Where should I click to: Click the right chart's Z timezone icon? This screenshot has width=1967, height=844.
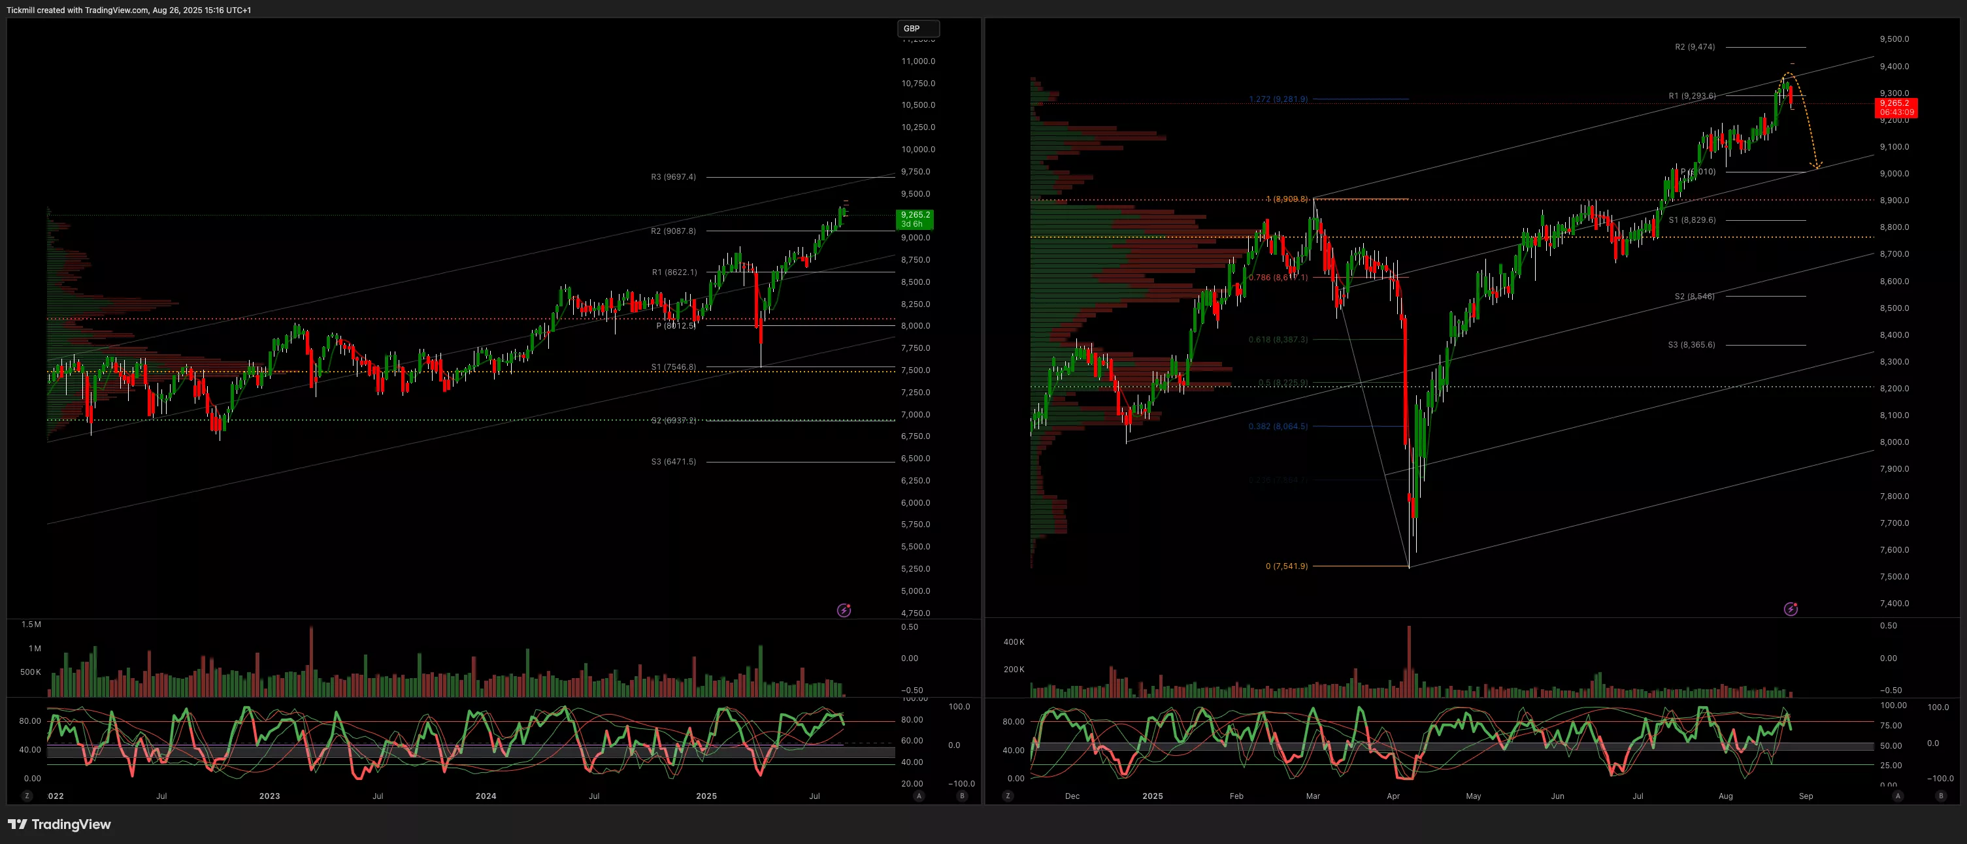click(1008, 796)
